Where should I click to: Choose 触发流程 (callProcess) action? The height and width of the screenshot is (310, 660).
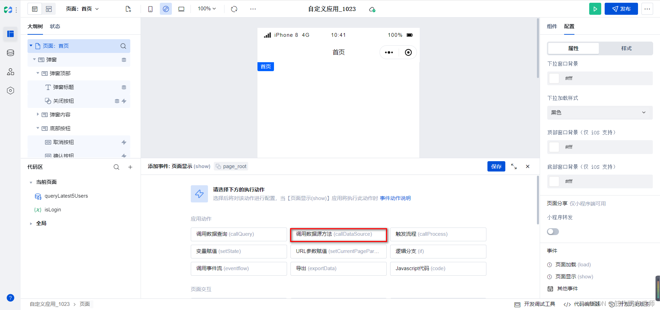438,234
